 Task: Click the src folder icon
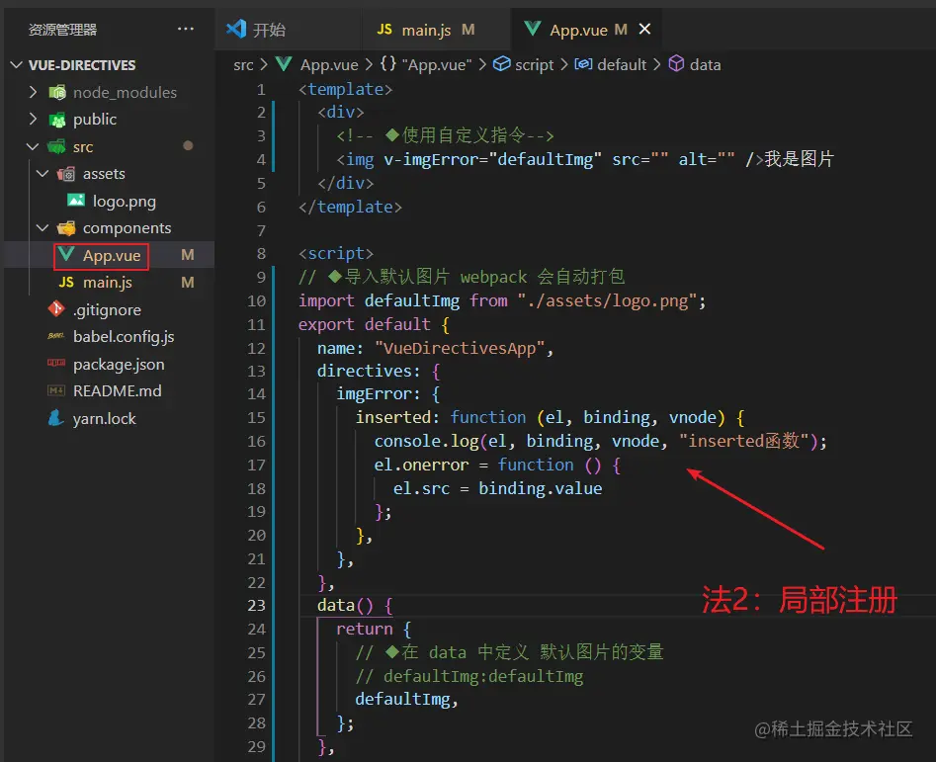56,146
